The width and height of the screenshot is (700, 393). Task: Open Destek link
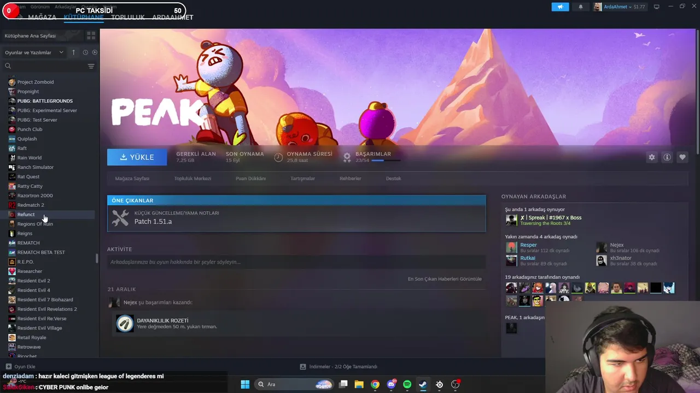pyautogui.click(x=393, y=178)
